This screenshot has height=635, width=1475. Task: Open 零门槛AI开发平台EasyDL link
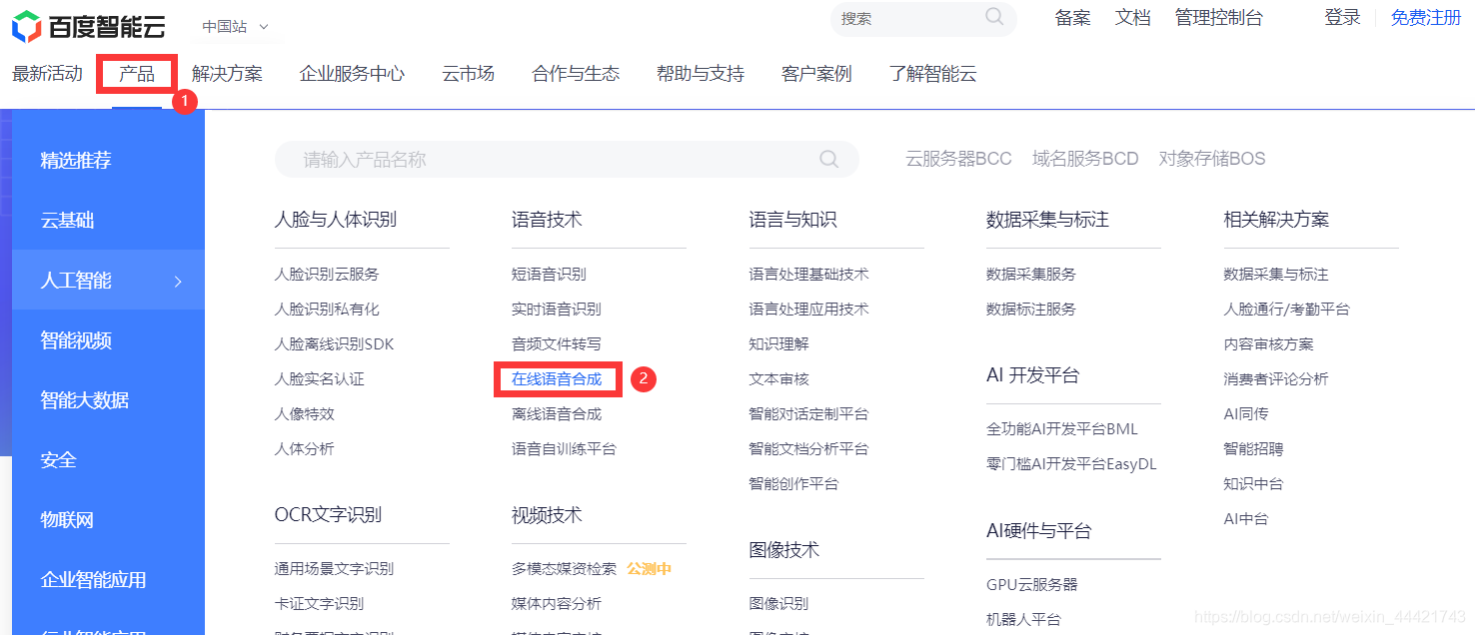[x=1071, y=463]
